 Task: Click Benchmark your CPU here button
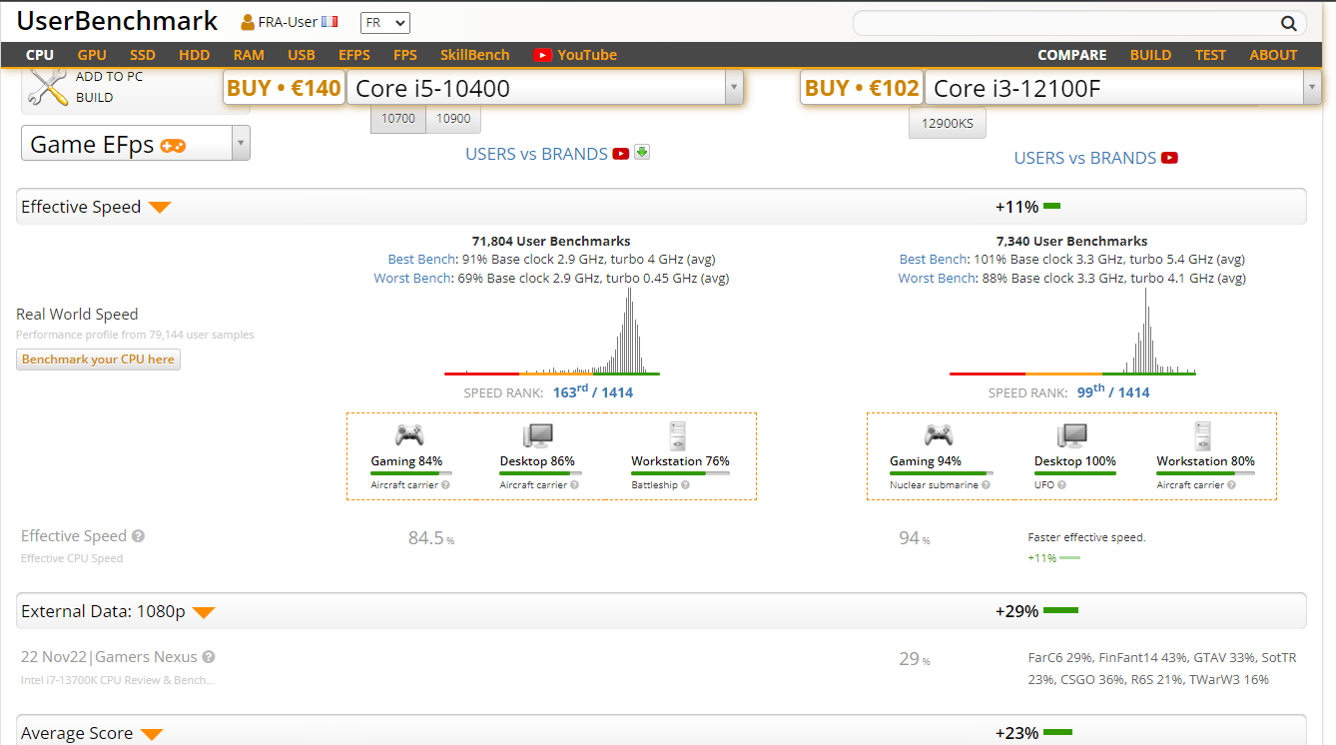click(98, 360)
